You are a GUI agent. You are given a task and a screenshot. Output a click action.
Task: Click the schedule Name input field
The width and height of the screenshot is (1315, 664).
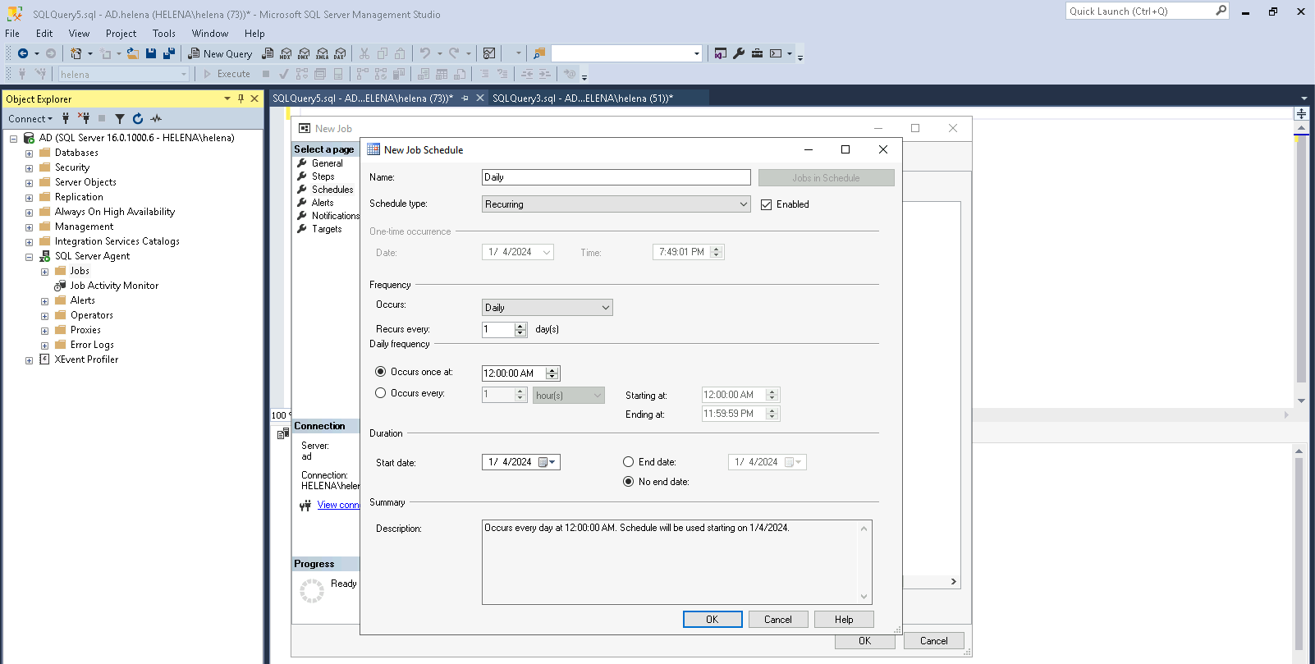click(x=616, y=177)
